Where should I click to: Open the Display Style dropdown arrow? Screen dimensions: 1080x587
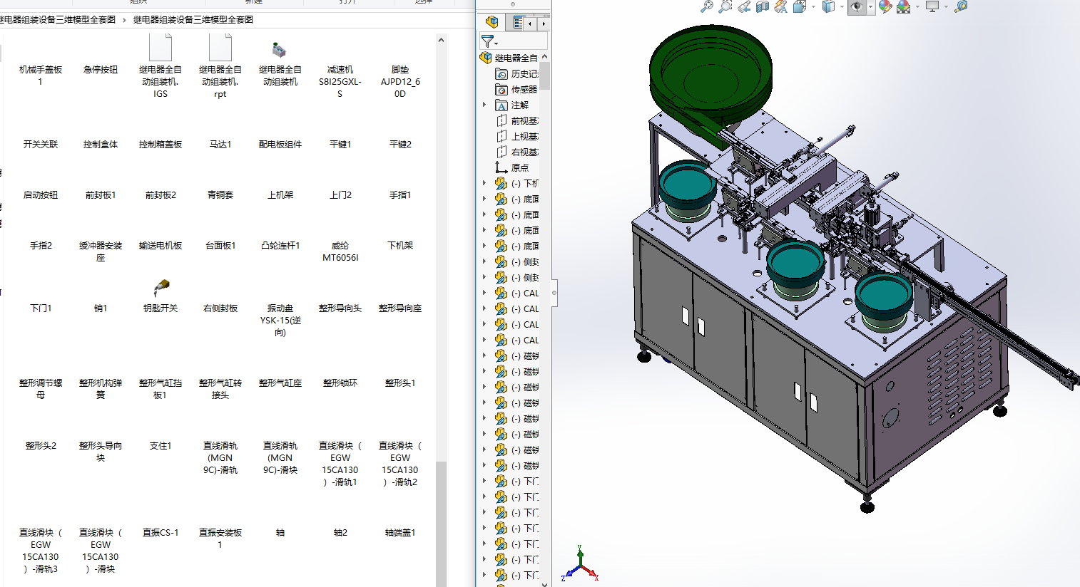click(x=842, y=7)
